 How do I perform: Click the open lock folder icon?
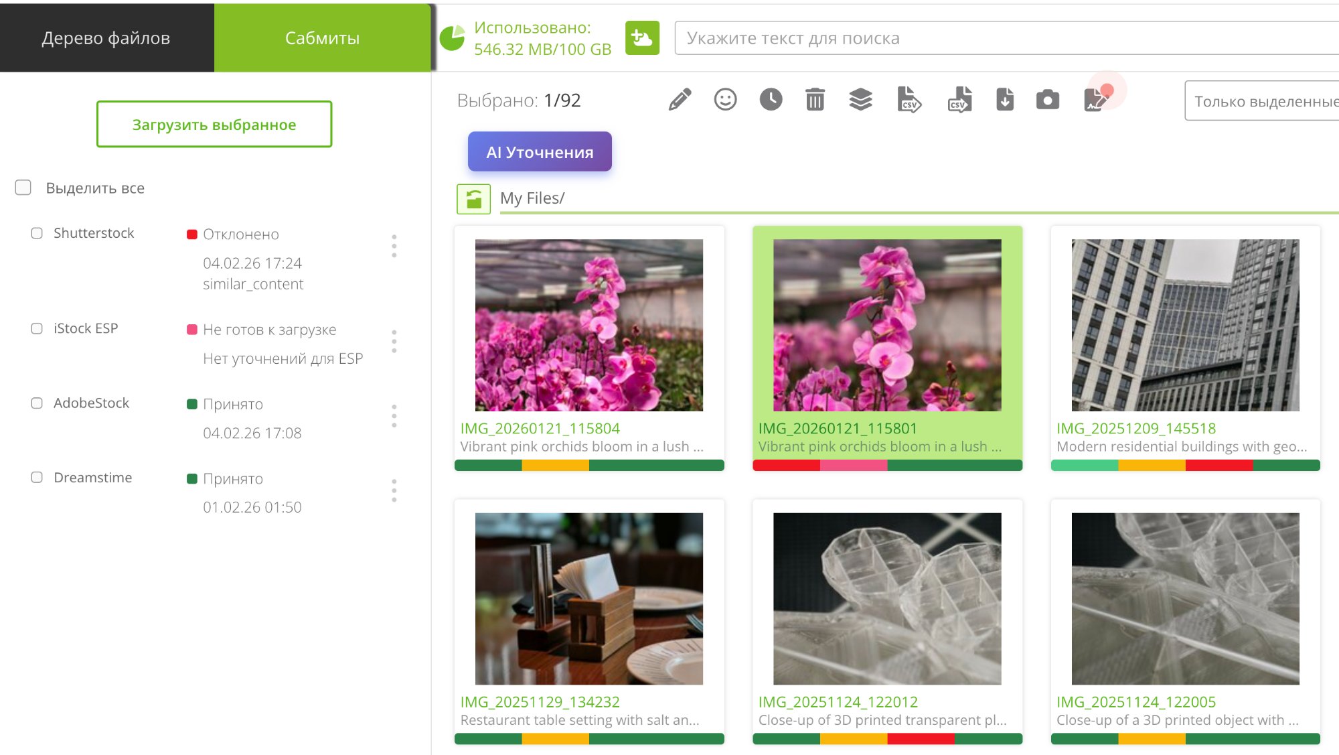(x=473, y=199)
